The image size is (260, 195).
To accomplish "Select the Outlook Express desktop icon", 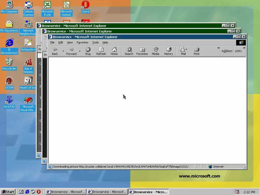I will click(x=28, y=9).
